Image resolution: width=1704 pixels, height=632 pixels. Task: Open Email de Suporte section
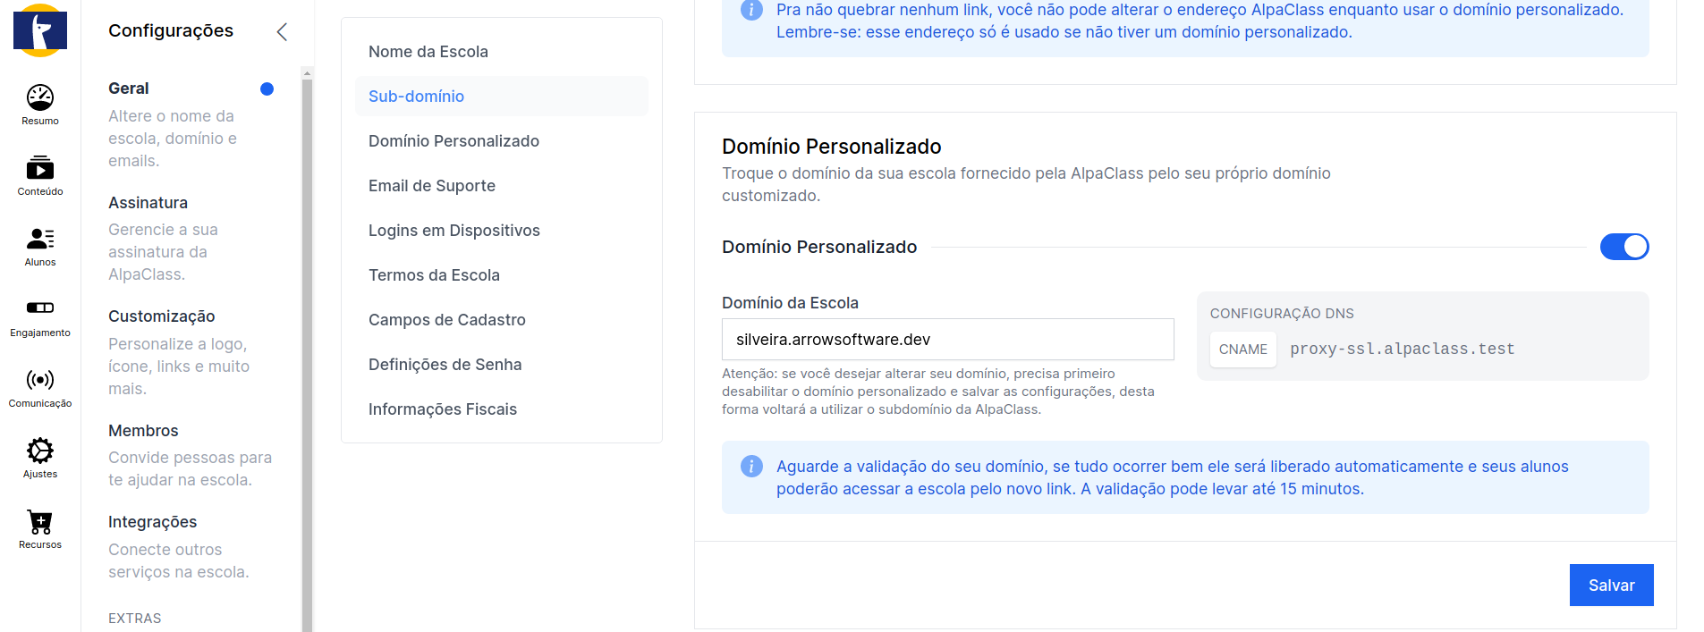(432, 186)
